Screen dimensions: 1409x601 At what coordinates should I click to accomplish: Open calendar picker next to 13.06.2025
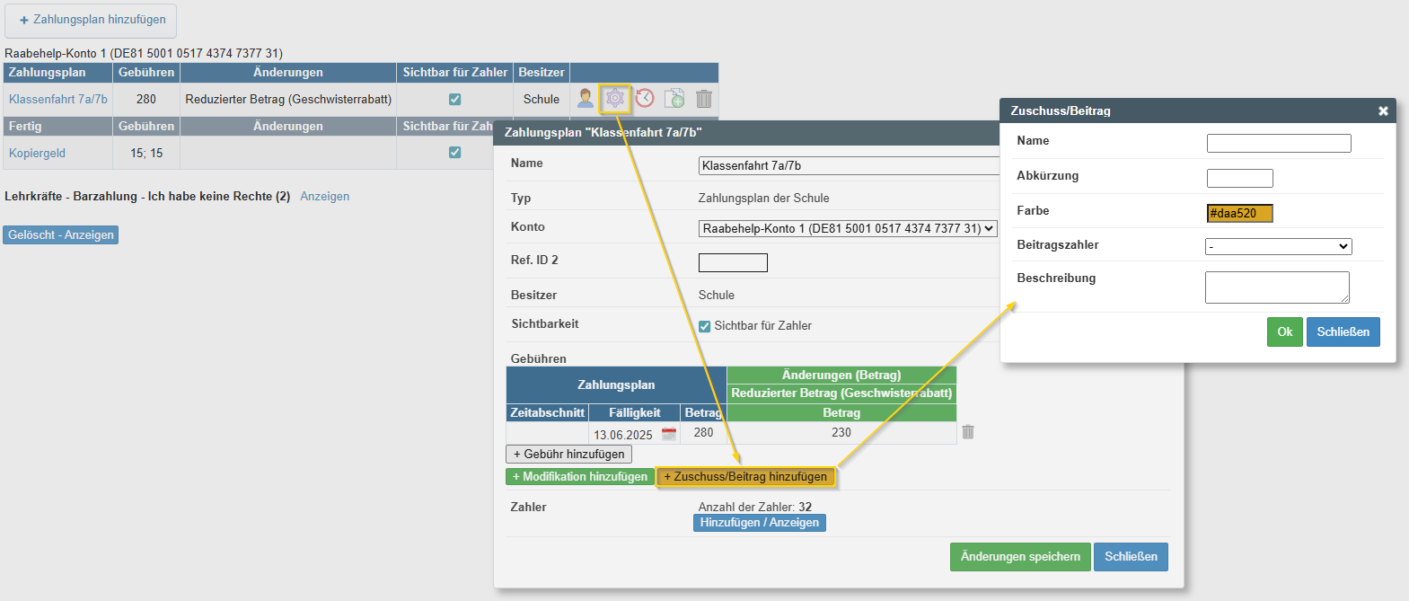tap(669, 434)
